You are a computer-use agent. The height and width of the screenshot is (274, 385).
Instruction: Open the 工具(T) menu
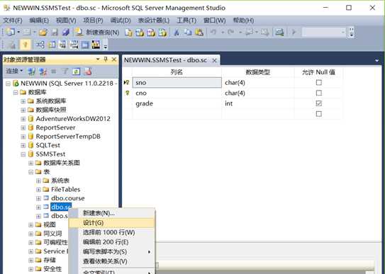tap(186, 20)
